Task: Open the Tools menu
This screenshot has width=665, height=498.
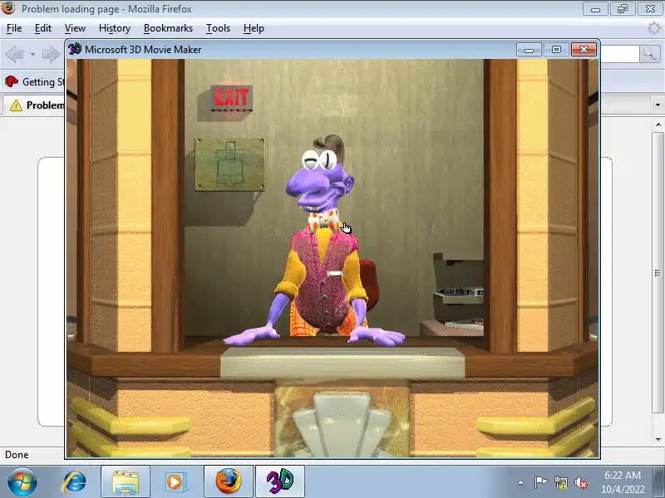Action: point(218,28)
